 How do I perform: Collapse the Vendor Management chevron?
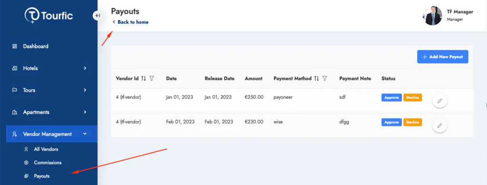[x=85, y=134]
